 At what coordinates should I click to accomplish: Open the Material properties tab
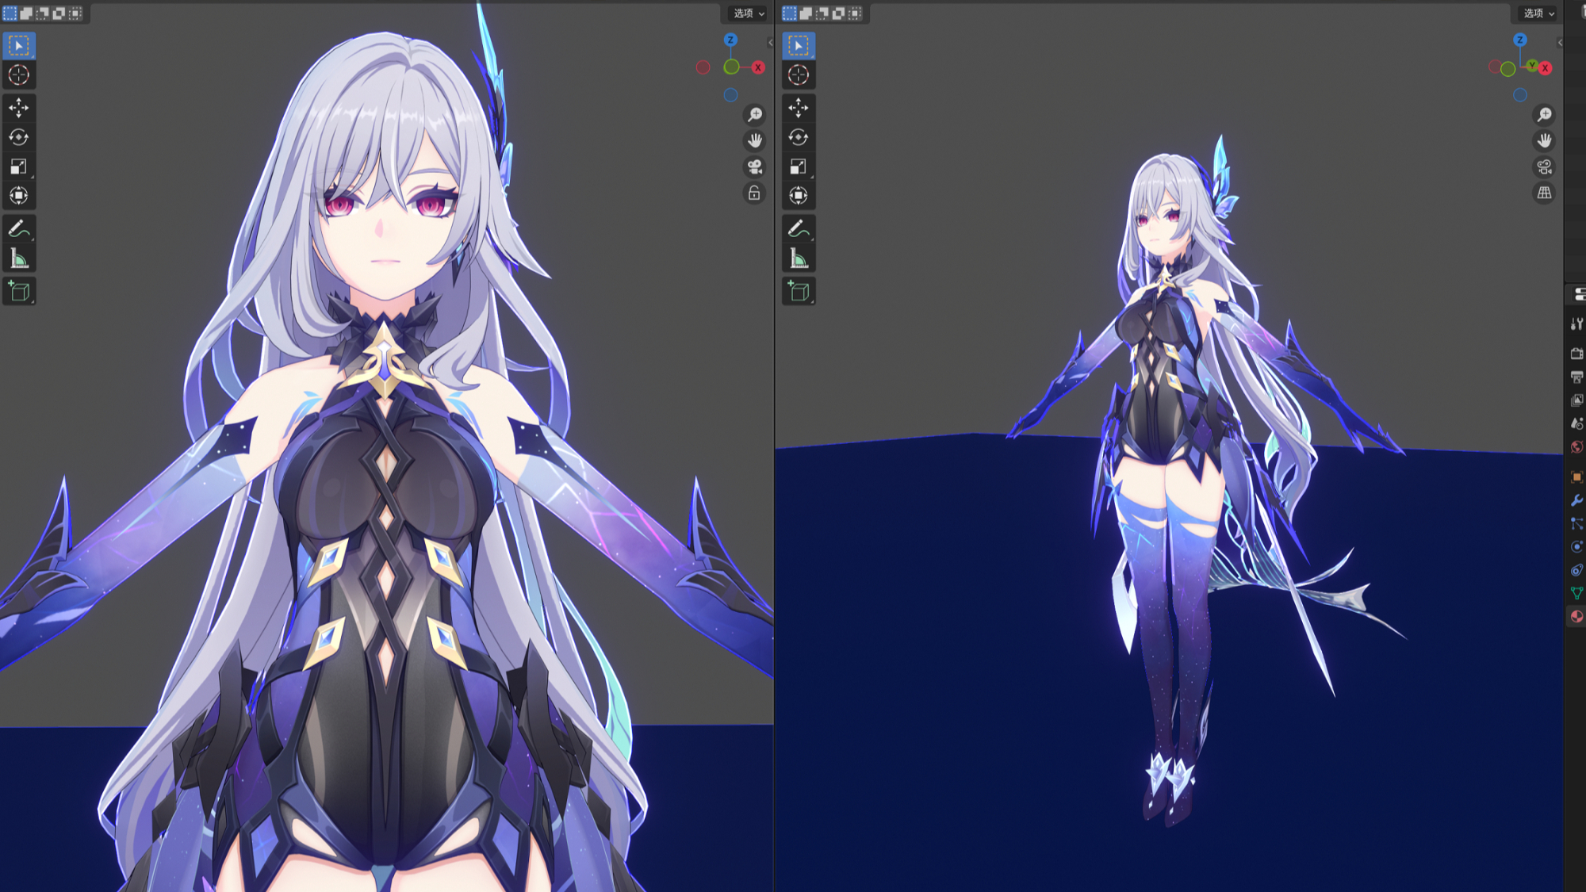(x=1576, y=616)
